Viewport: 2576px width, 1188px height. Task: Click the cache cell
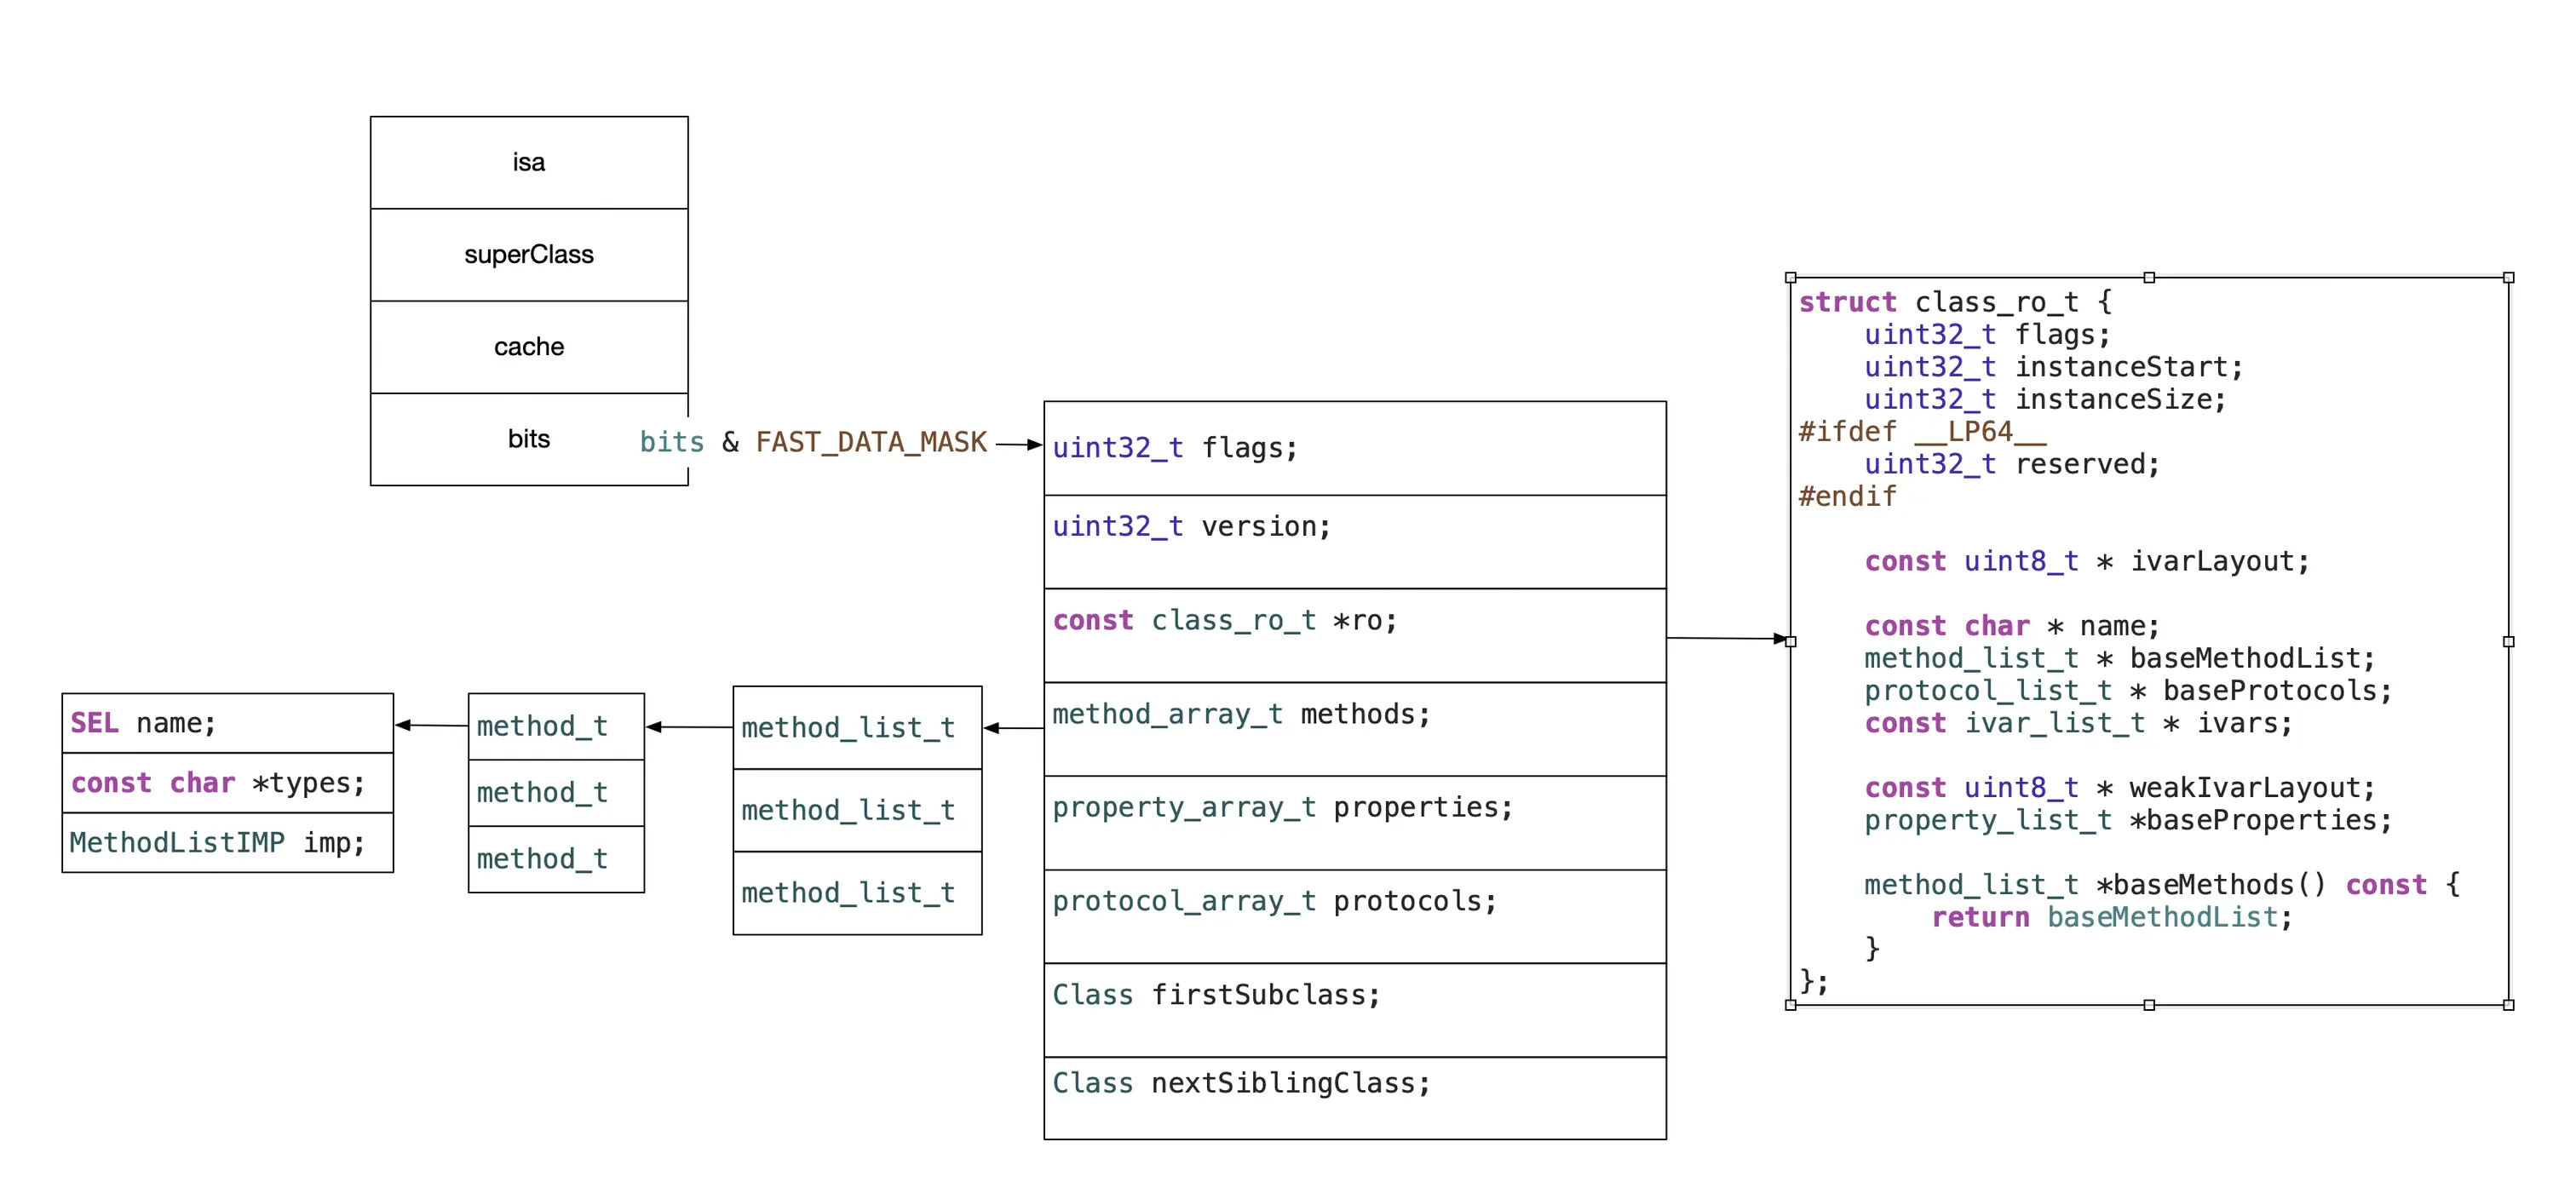pyautogui.click(x=528, y=346)
